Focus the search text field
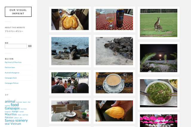 coord(16,46)
